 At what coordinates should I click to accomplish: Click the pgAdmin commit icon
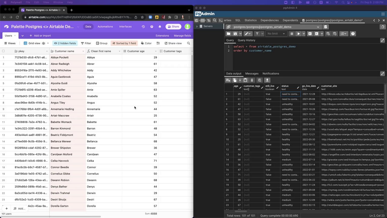pos(328,34)
